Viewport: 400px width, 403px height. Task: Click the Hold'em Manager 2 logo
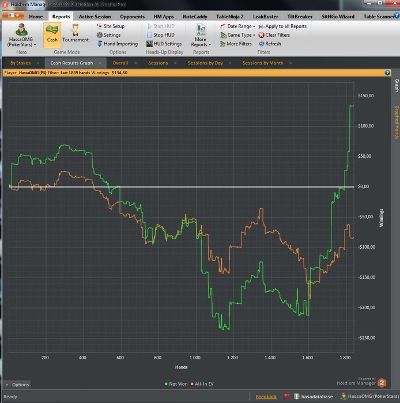[382, 383]
